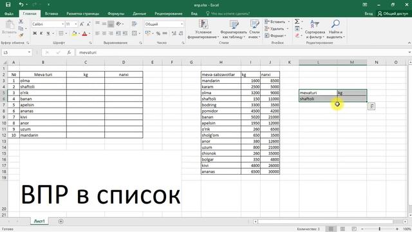Toggle middle vertical alignment
This screenshot has height=232, width=412.
pos(104,24)
